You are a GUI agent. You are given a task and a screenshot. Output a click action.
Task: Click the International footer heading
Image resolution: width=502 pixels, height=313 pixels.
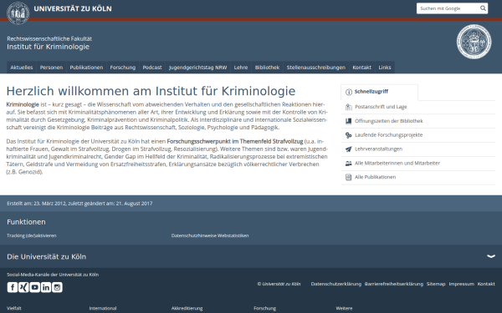[x=103, y=309]
